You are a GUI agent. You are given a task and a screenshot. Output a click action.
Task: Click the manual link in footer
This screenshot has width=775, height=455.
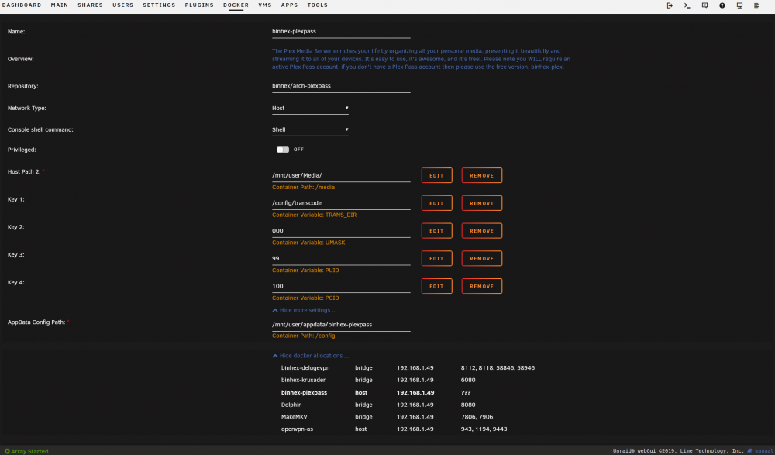759,451
